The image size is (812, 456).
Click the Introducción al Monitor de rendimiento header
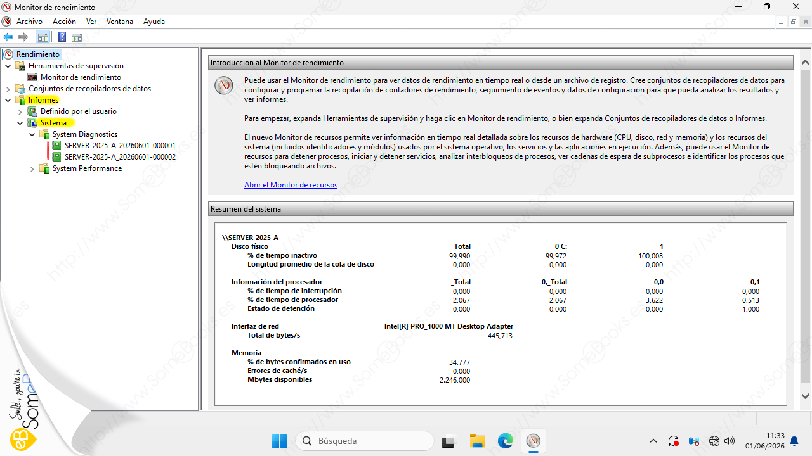(x=501, y=63)
